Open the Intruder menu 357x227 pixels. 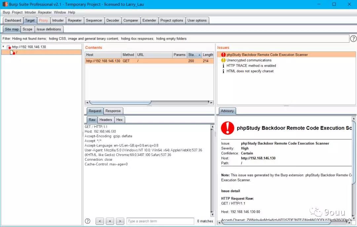point(30,12)
